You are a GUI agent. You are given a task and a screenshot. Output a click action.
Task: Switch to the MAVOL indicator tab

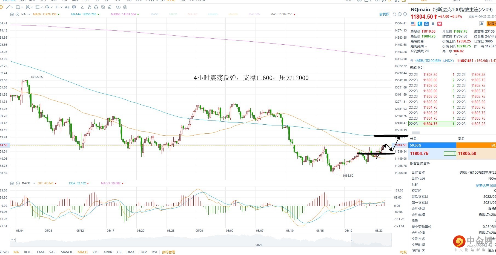click(67, 252)
